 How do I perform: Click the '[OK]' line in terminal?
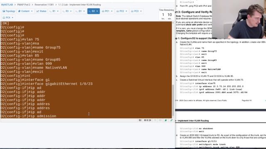point(5,23)
